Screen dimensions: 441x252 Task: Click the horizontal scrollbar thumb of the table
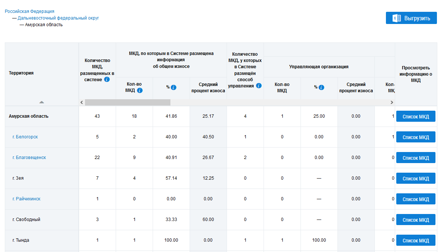pos(128,102)
